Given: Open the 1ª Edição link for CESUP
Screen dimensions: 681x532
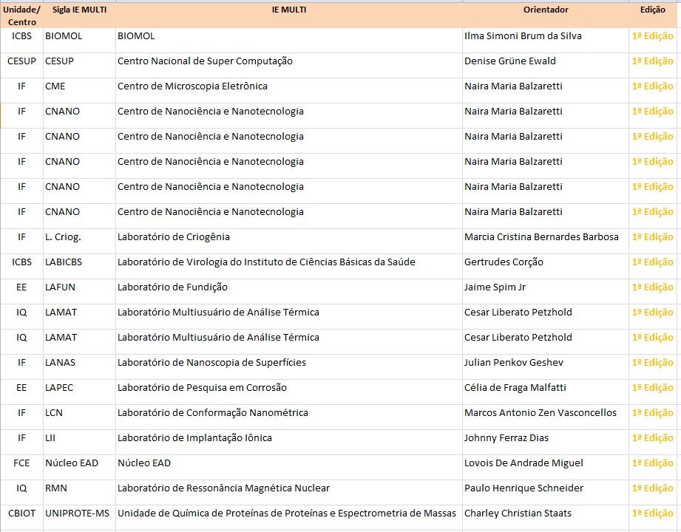Looking at the screenshot, I should point(652,61).
